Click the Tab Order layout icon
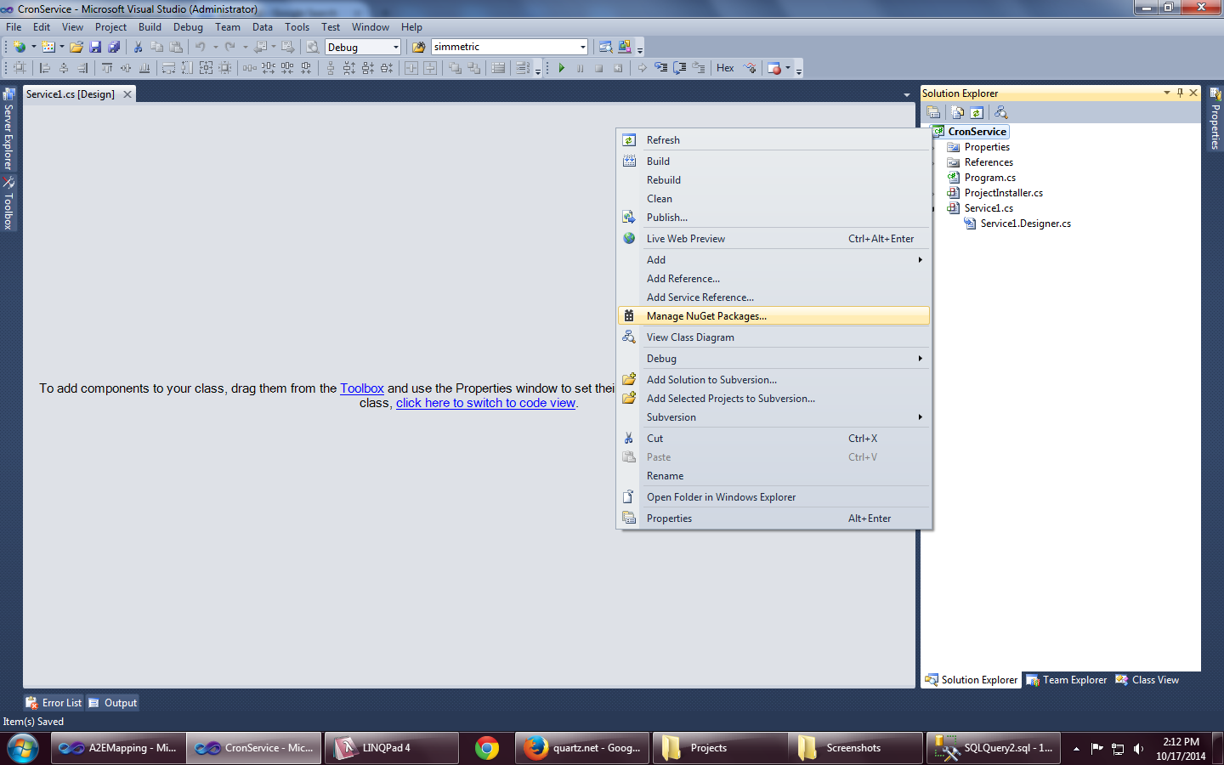 [522, 68]
